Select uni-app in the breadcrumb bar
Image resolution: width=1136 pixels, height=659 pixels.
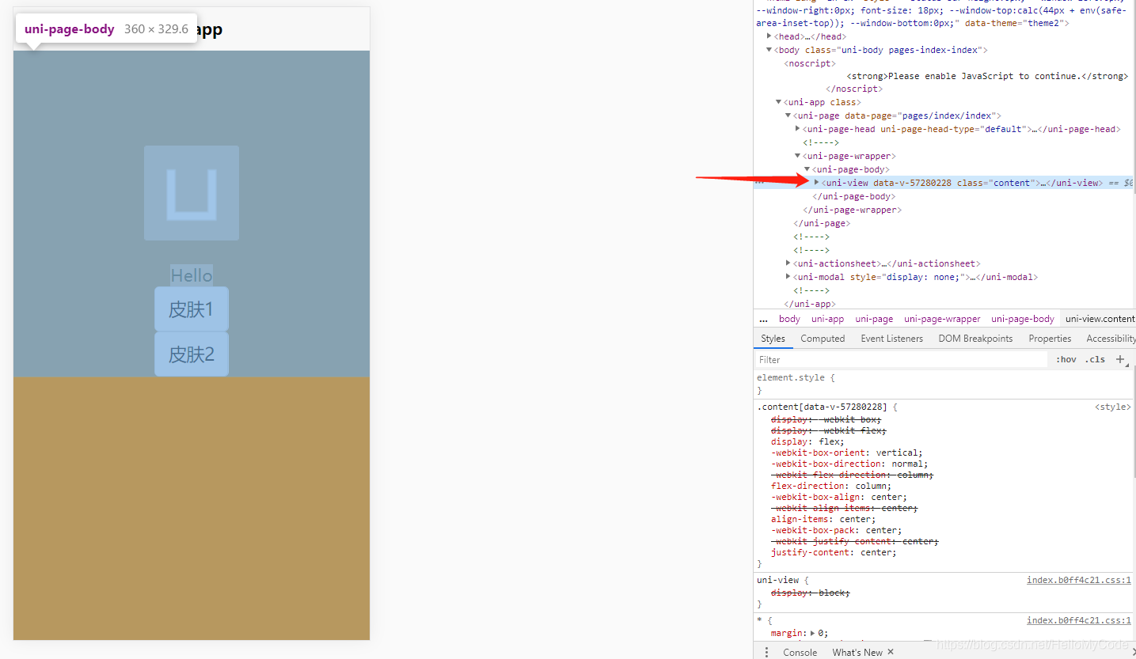[827, 319]
